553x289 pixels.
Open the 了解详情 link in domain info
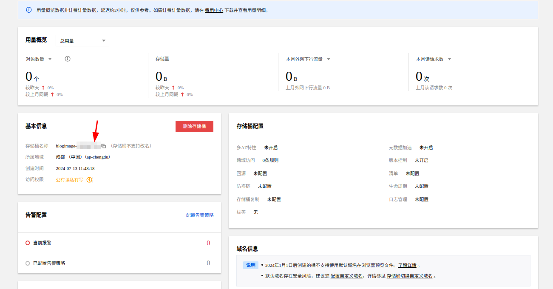click(407, 265)
